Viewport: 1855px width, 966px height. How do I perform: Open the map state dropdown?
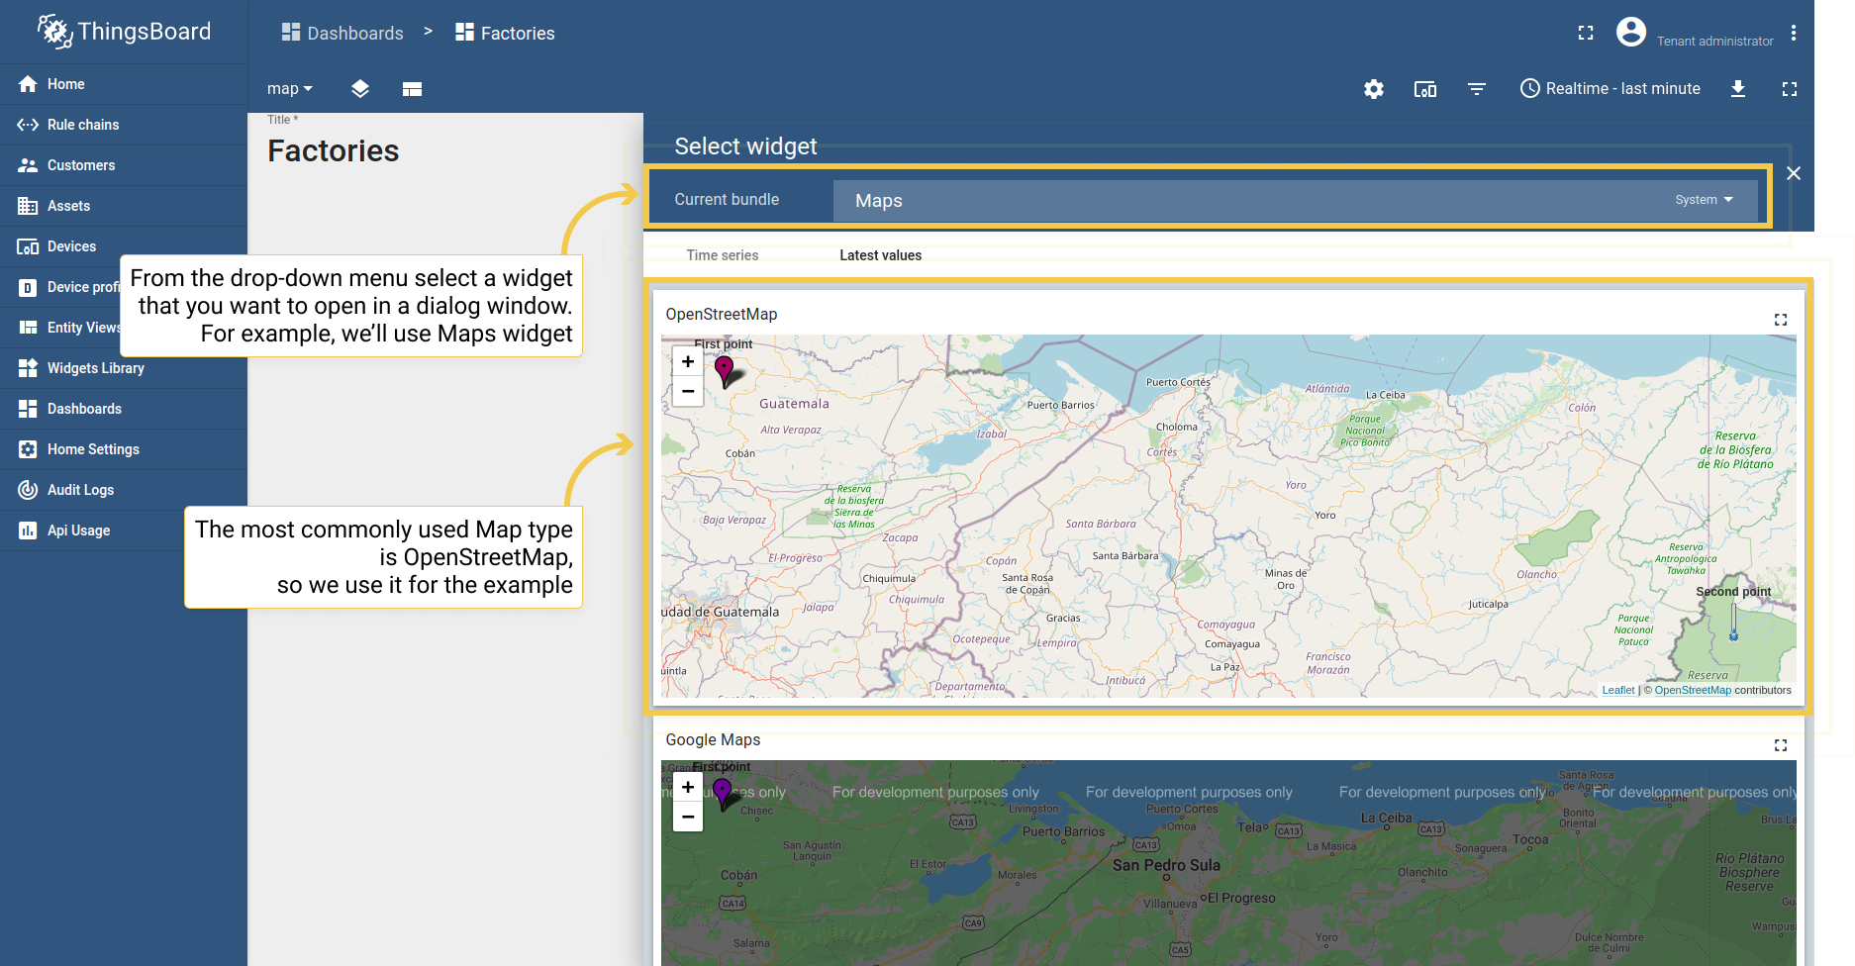point(289,89)
